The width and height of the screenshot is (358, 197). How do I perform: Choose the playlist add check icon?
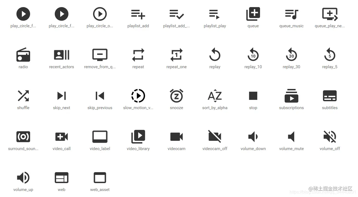[x=177, y=14]
